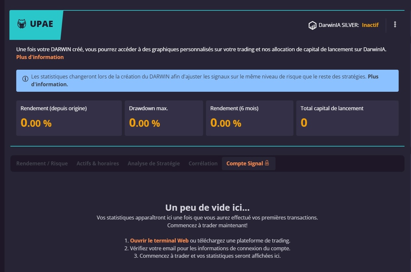The image size is (411, 272).
Task: Select the Rendement (depuis origine) card
Action: click(x=69, y=118)
